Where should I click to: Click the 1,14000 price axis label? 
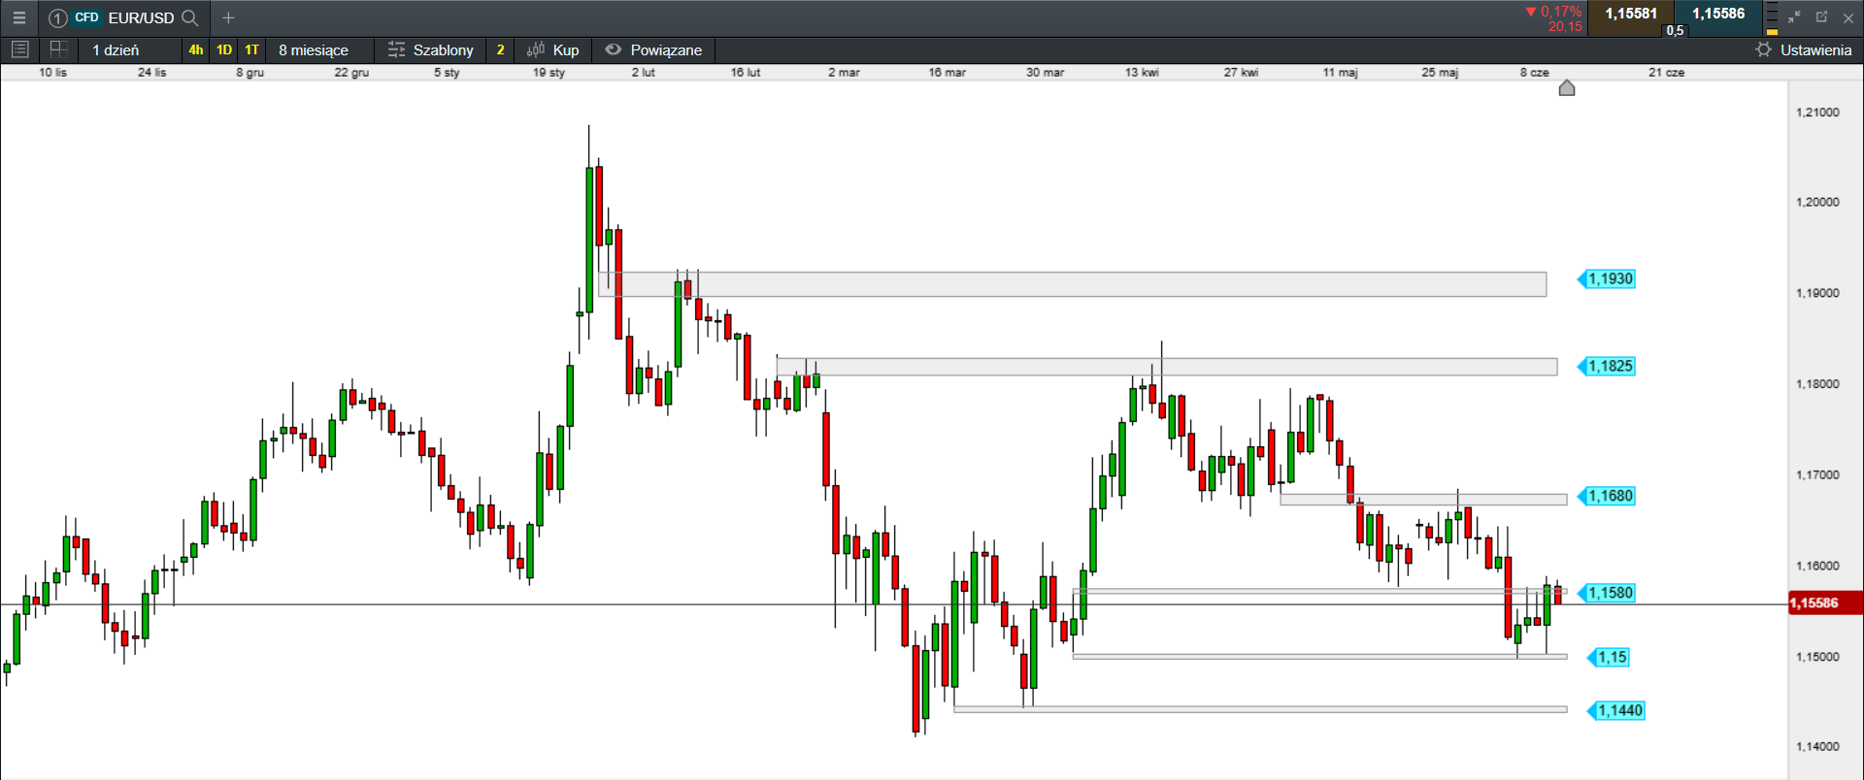click(x=1817, y=747)
